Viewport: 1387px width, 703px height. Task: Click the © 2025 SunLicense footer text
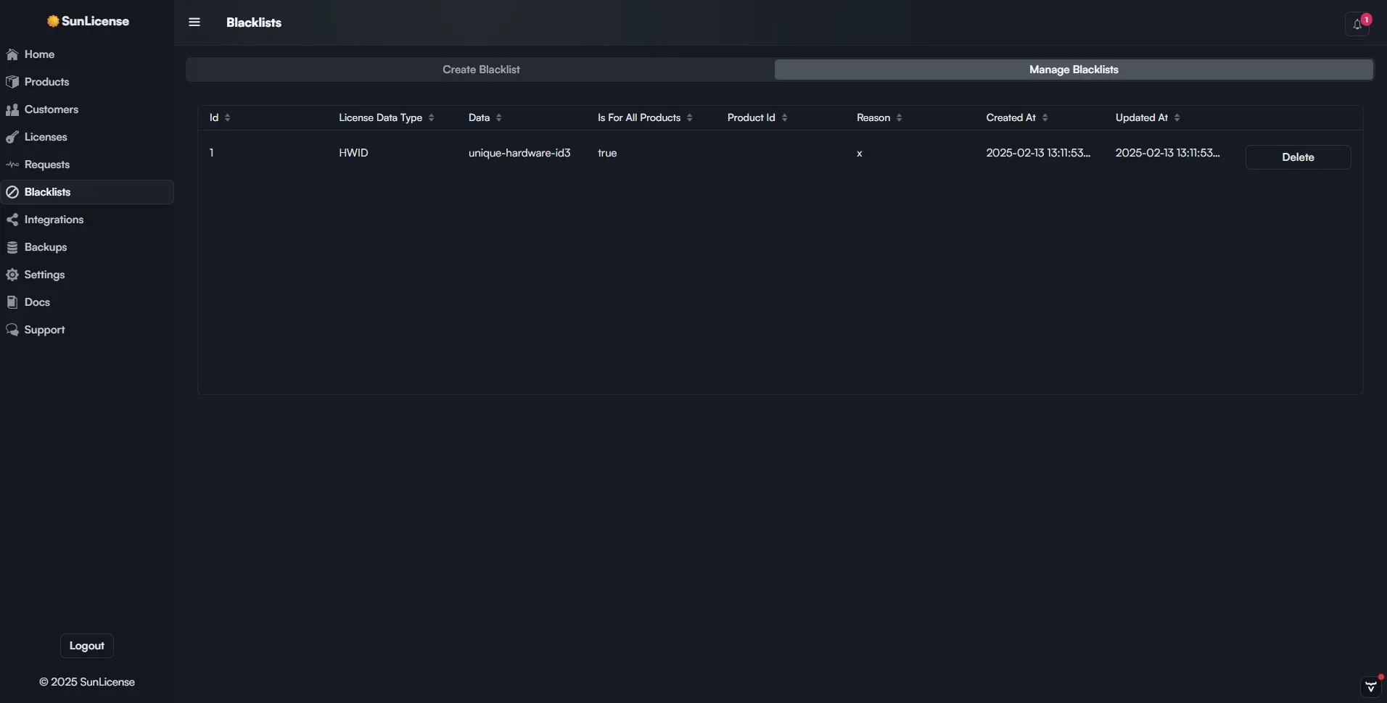click(x=87, y=682)
